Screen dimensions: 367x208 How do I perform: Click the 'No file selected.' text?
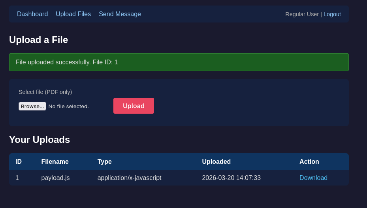68,106
